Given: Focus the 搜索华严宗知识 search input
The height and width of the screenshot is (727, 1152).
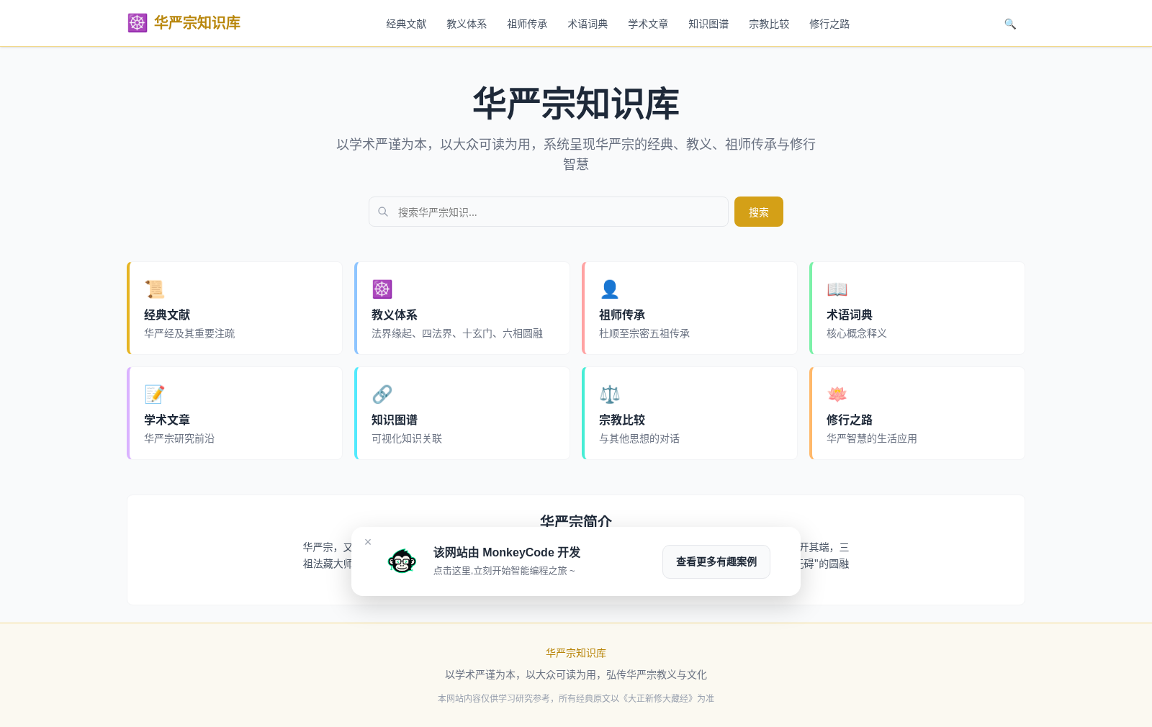Looking at the screenshot, I should pyautogui.click(x=549, y=212).
